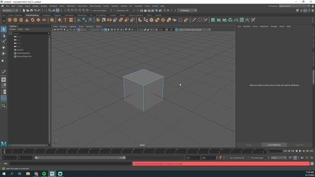Open the Symmetry Off dropdown
315x177 pixels.
(123, 10)
